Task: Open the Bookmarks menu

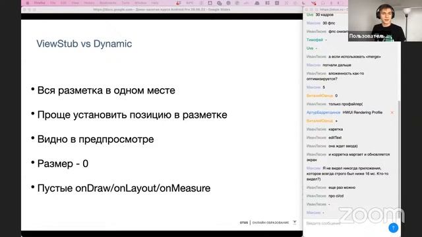Action: [x=108, y=3]
